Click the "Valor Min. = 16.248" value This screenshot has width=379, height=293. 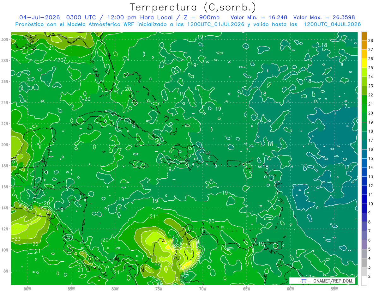click(x=259, y=17)
